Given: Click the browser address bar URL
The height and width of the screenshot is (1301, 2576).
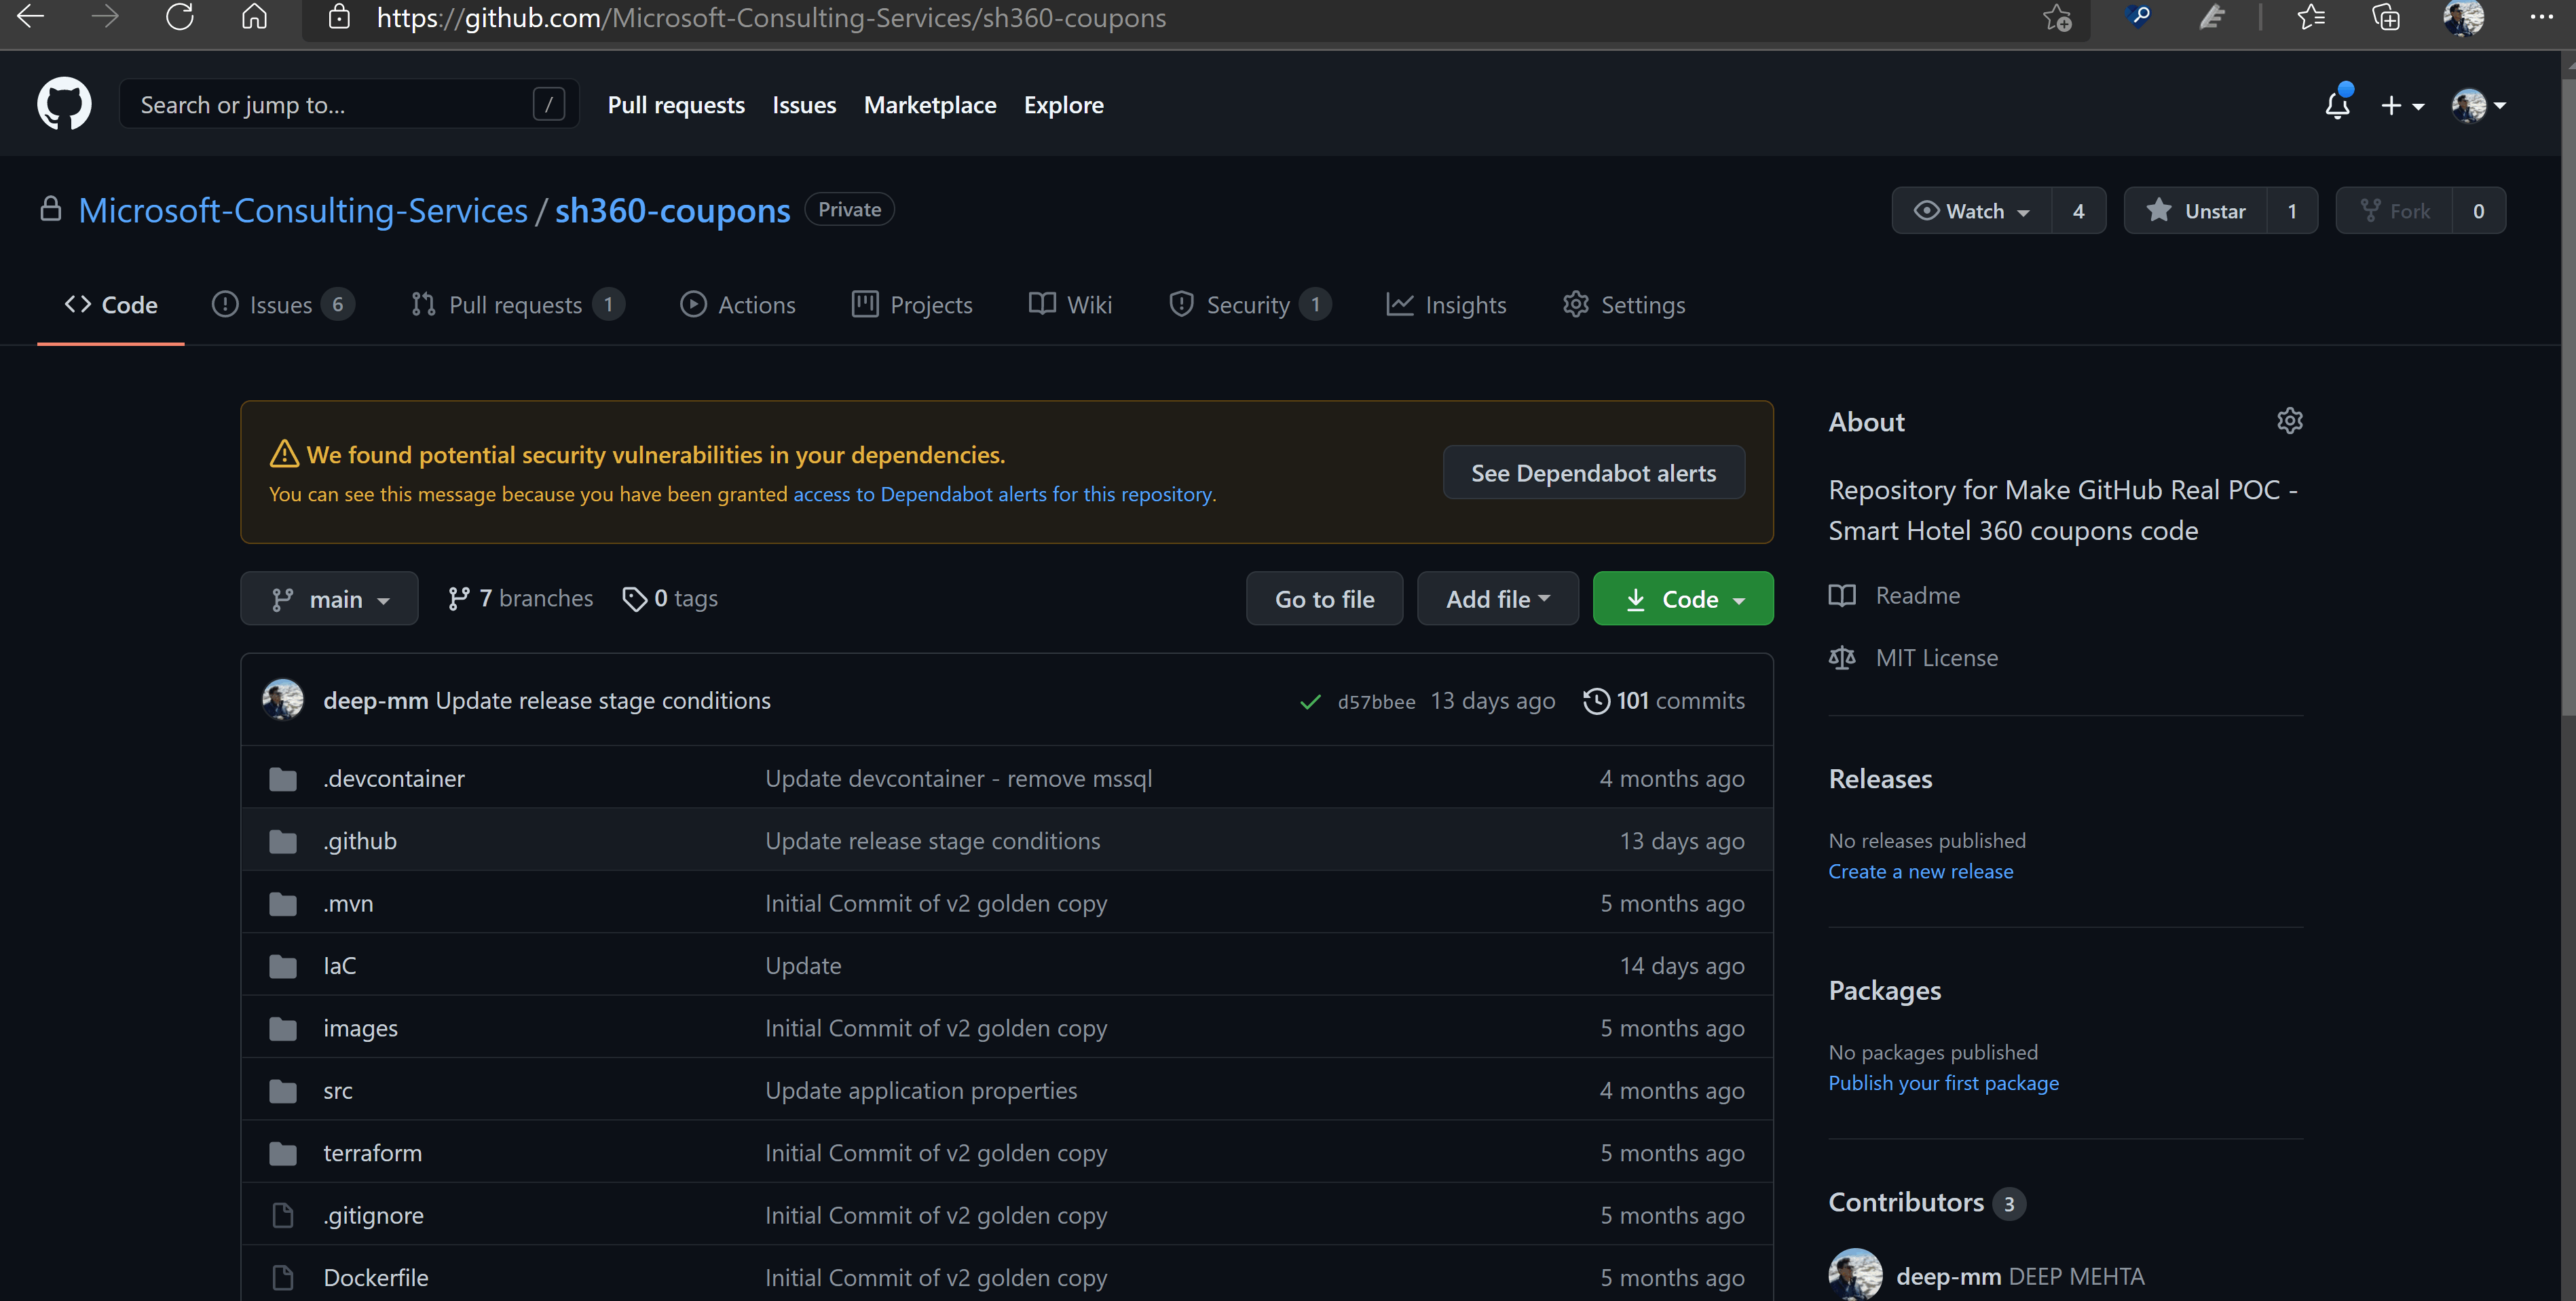Looking at the screenshot, I should point(771,18).
